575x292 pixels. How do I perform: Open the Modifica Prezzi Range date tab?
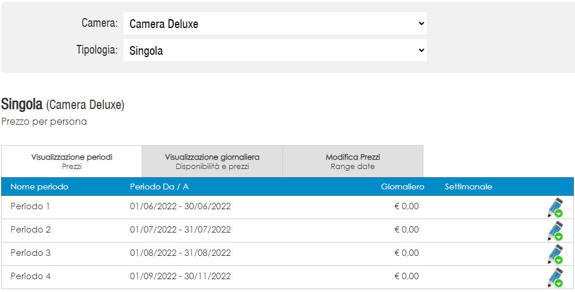point(353,161)
